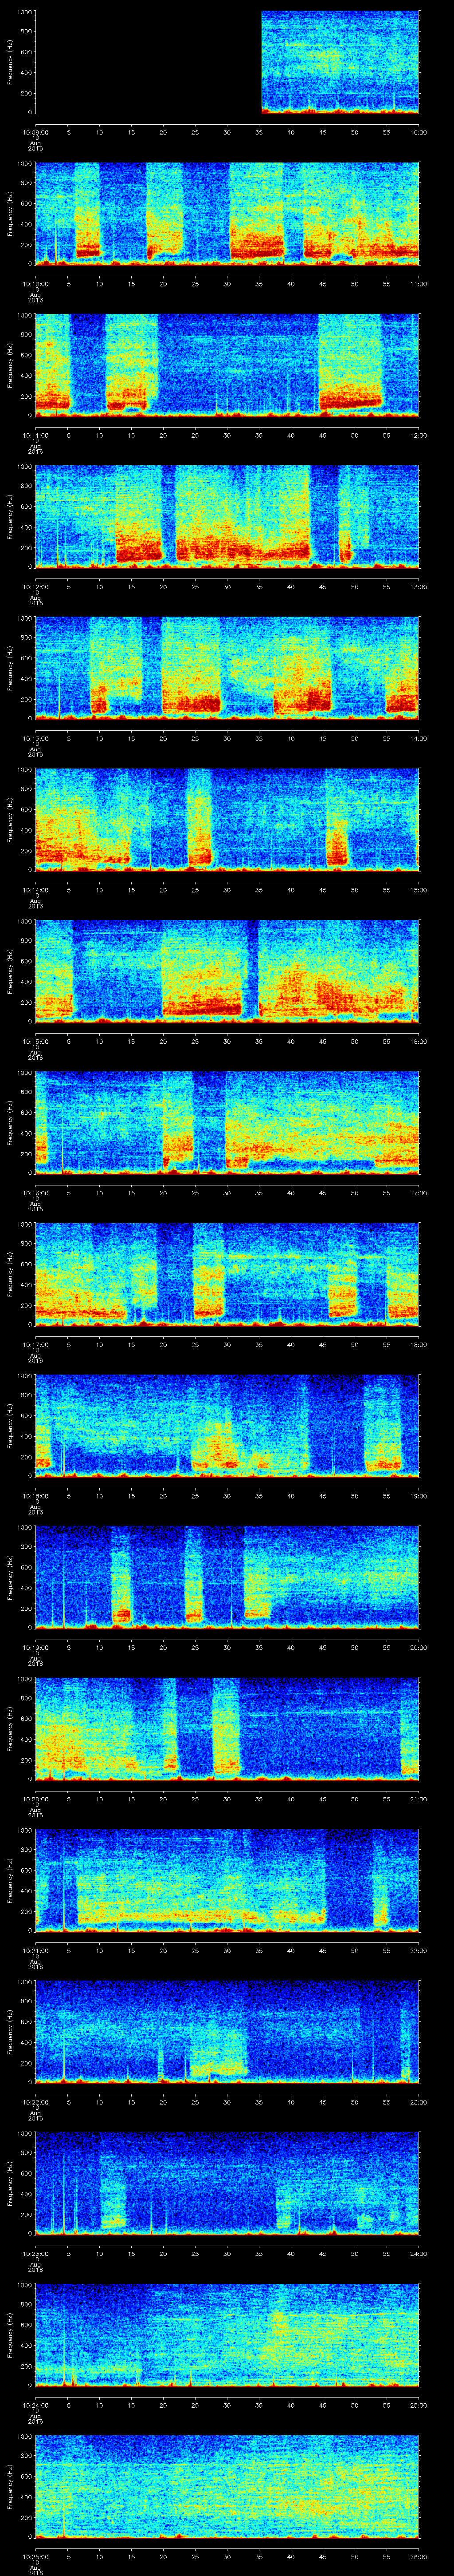Select the spectrogram panel starting at 10:12:00
Image resolution: width=454 pixels, height=2576 pixels.
227,517
